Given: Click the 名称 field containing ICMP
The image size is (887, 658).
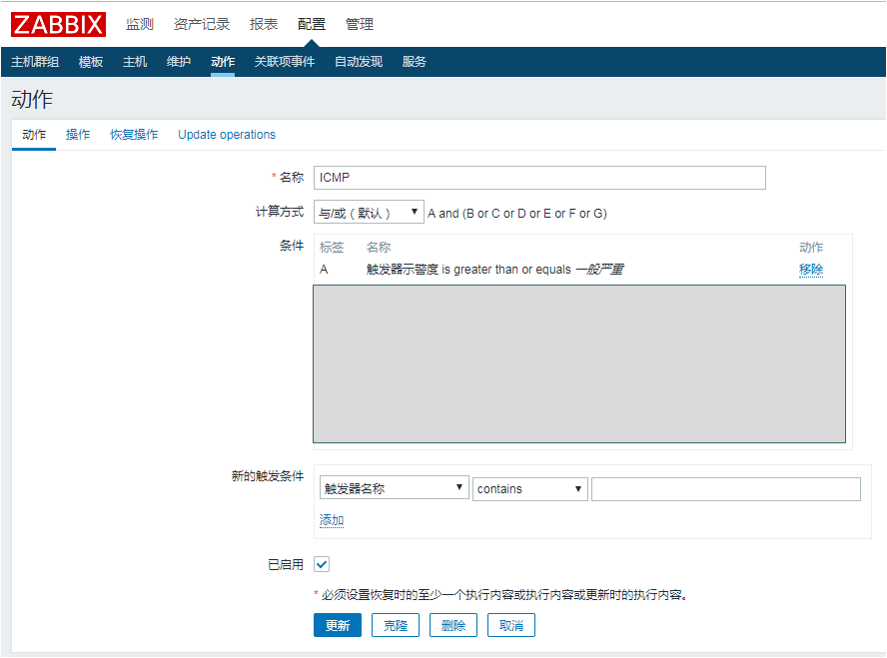Looking at the screenshot, I should pyautogui.click(x=539, y=178).
